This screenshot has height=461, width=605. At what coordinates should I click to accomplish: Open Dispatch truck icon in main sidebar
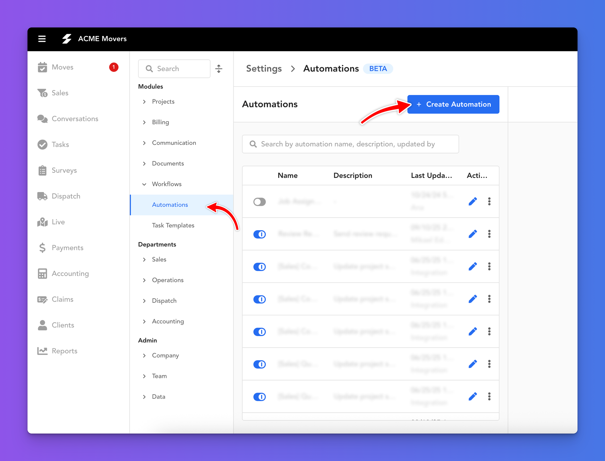42,196
